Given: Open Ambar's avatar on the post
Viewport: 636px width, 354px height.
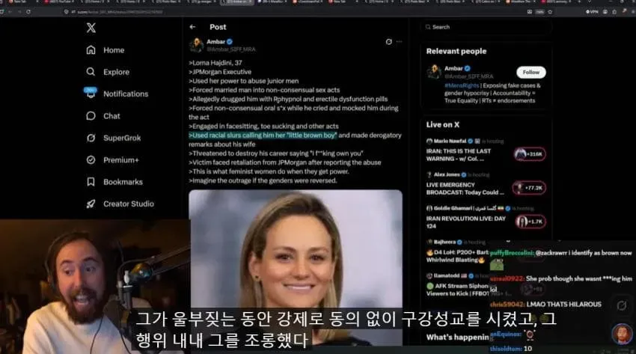Looking at the screenshot, I should click(196, 45).
